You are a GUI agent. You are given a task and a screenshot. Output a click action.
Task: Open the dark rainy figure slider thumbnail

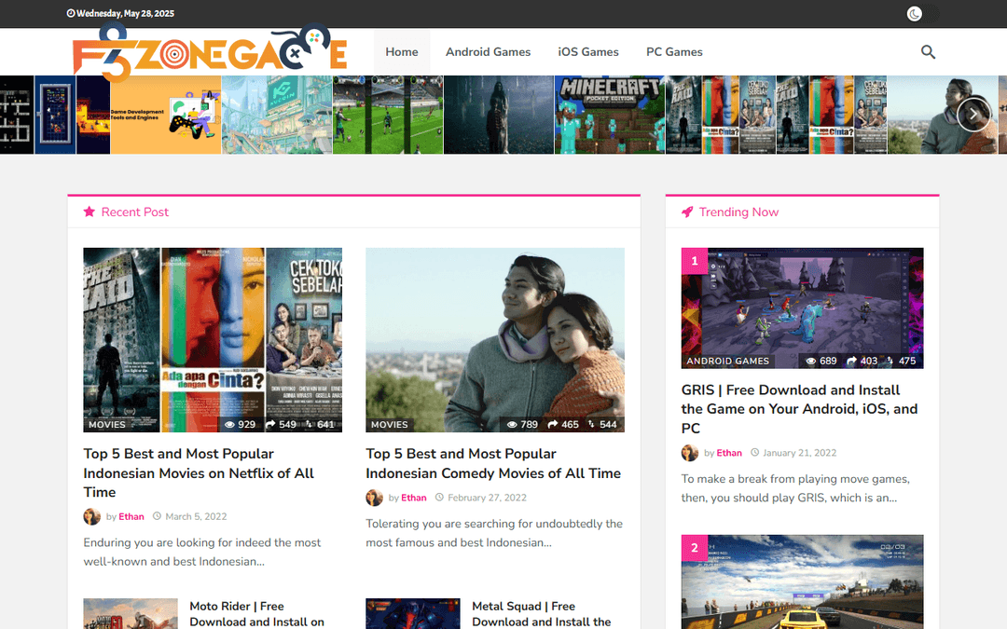[499, 115]
